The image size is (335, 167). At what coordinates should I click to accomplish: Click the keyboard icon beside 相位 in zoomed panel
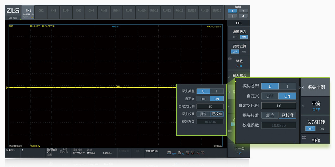[x=304, y=137]
